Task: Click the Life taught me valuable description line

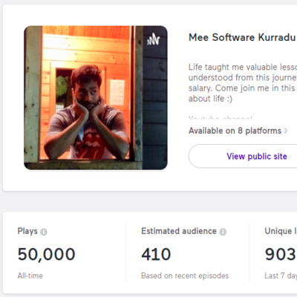Action: coord(243,67)
